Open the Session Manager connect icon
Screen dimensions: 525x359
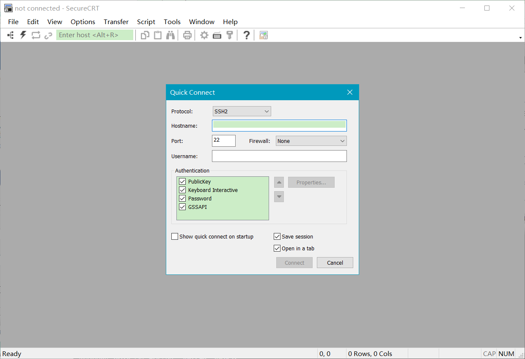click(11, 35)
